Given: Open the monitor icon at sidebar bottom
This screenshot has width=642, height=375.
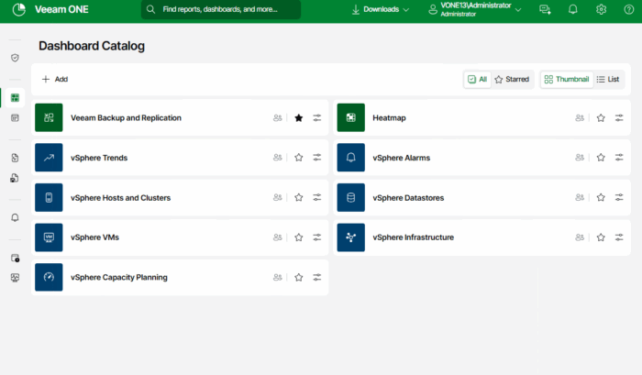Looking at the screenshot, I should (x=16, y=278).
